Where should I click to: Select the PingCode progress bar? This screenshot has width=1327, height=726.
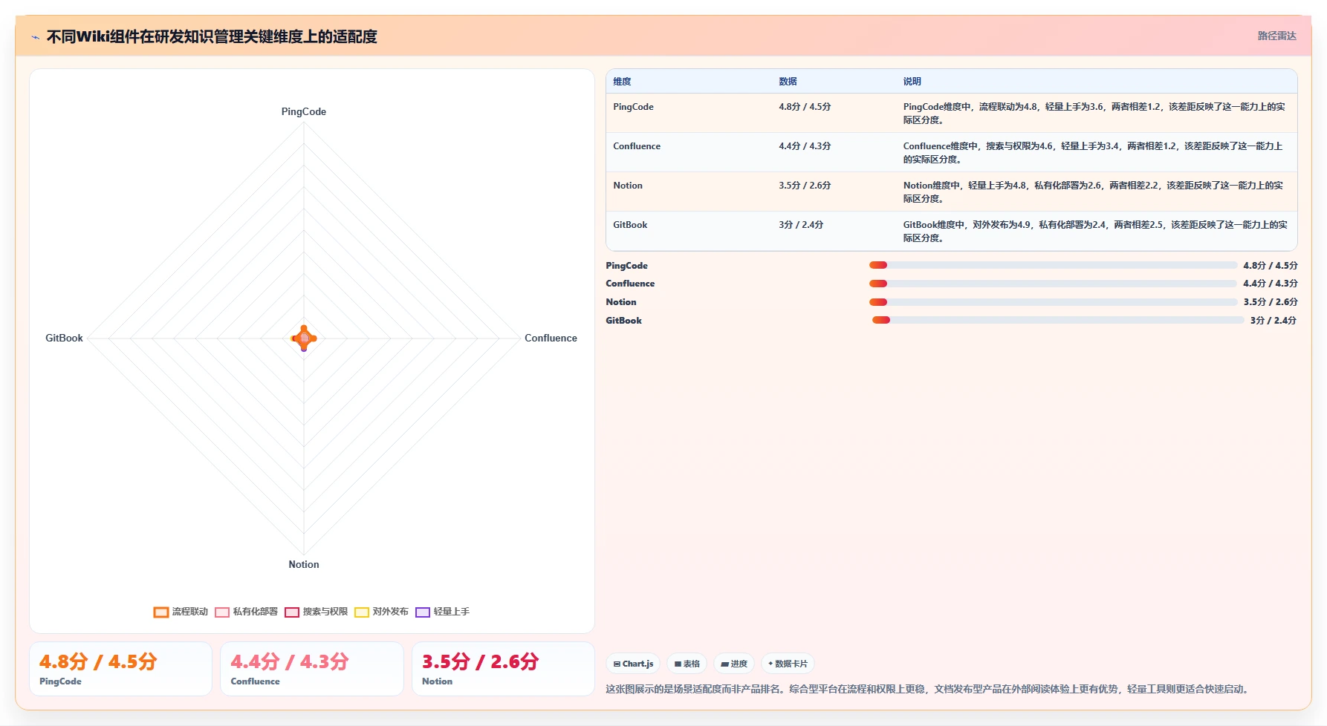pyautogui.click(x=1053, y=265)
